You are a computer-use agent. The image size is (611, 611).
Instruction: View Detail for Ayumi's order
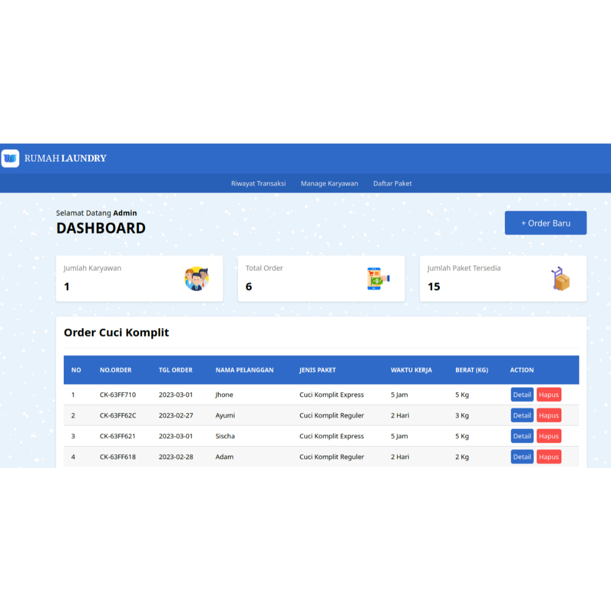(x=521, y=415)
